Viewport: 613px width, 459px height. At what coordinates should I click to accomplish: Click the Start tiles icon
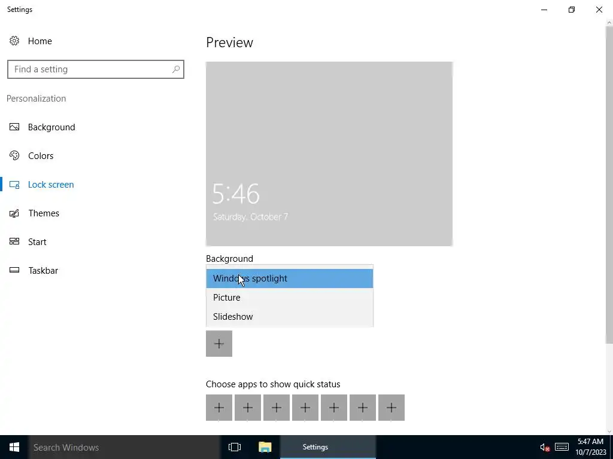pyautogui.click(x=14, y=241)
